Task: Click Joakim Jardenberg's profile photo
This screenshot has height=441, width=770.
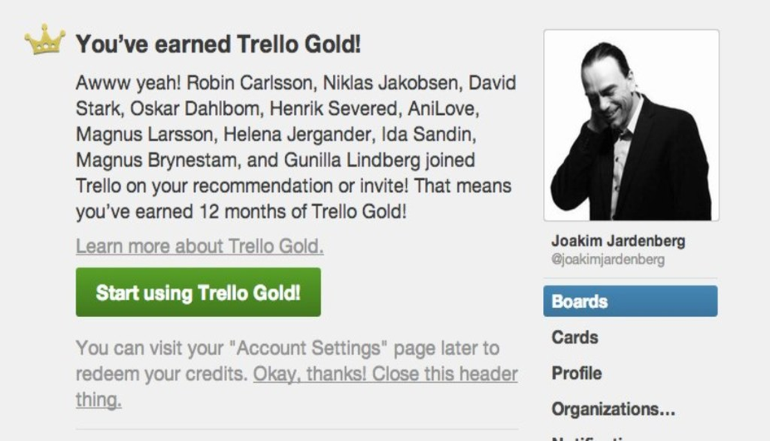Action: [x=631, y=125]
